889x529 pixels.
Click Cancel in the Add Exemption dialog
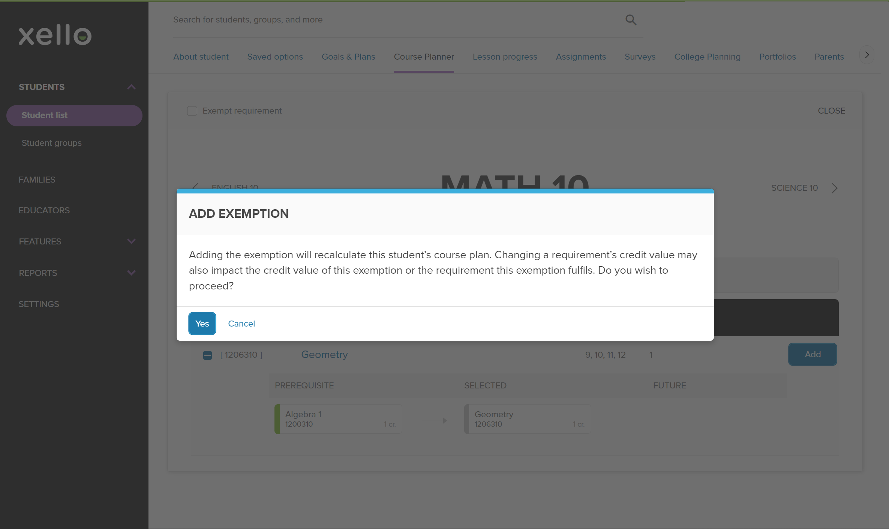point(241,323)
